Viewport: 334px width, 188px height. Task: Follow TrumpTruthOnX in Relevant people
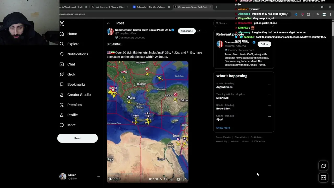[264, 44]
